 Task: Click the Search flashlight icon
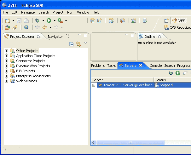(15, 27)
